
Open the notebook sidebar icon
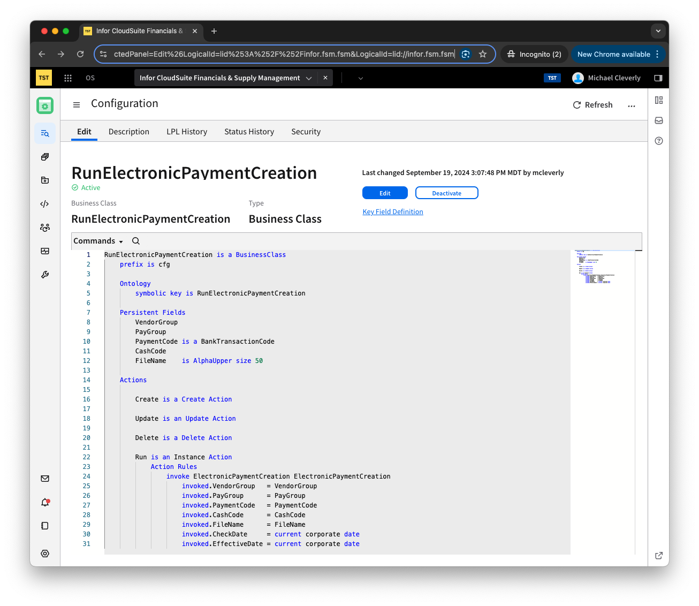(45, 526)
